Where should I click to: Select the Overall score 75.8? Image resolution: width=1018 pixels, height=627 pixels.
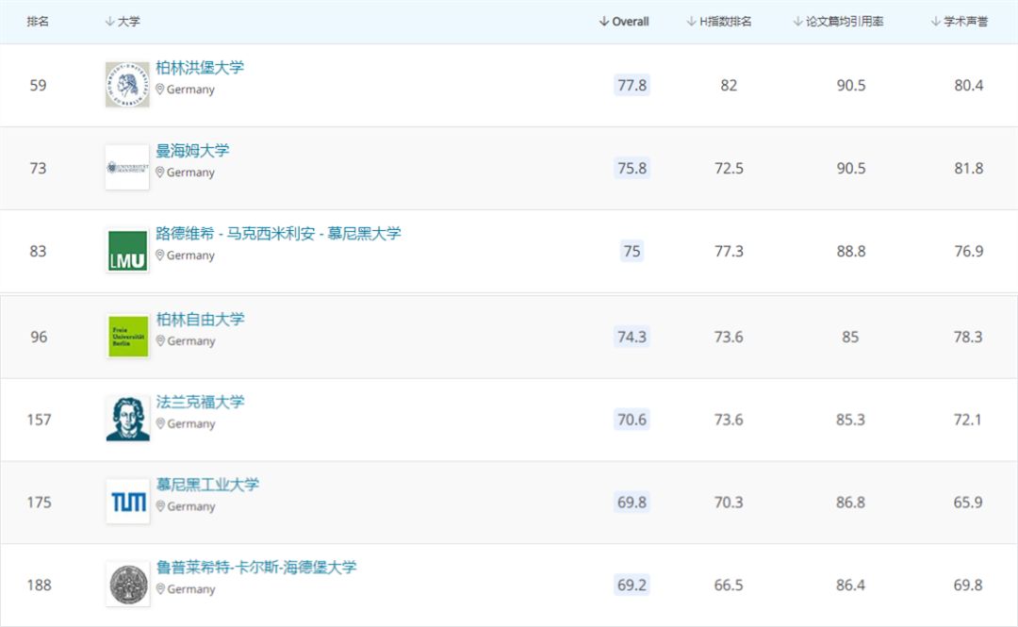(x=632, y=168)
